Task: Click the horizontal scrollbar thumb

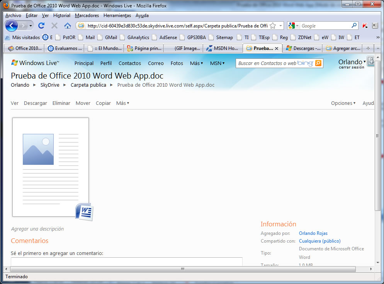Action: [x=182, y=269]
